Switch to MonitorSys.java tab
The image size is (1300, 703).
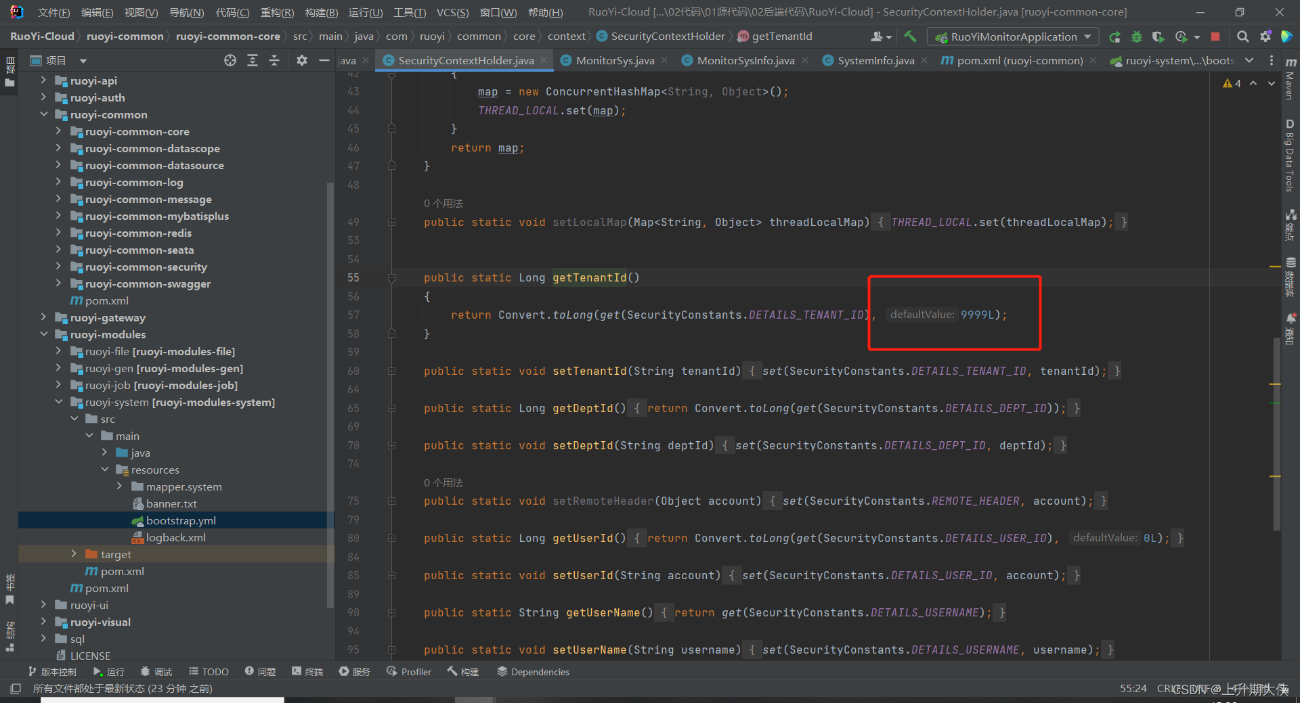615,60
